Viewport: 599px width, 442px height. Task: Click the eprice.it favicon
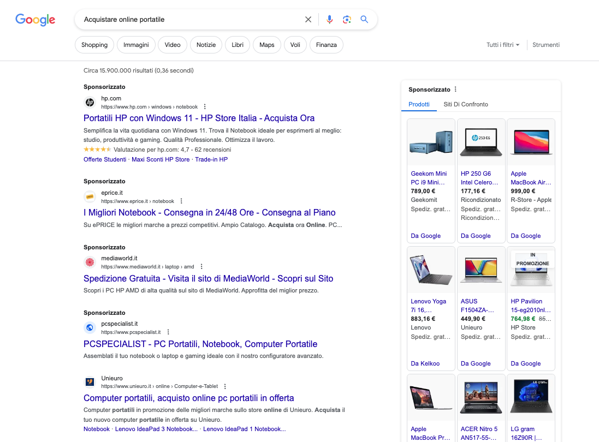pos(90,196)
